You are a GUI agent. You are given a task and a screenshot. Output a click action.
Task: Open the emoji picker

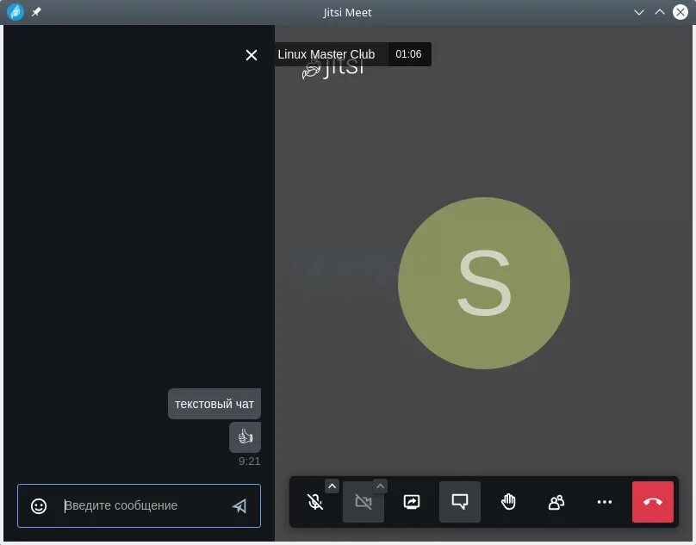click(39, 506)
